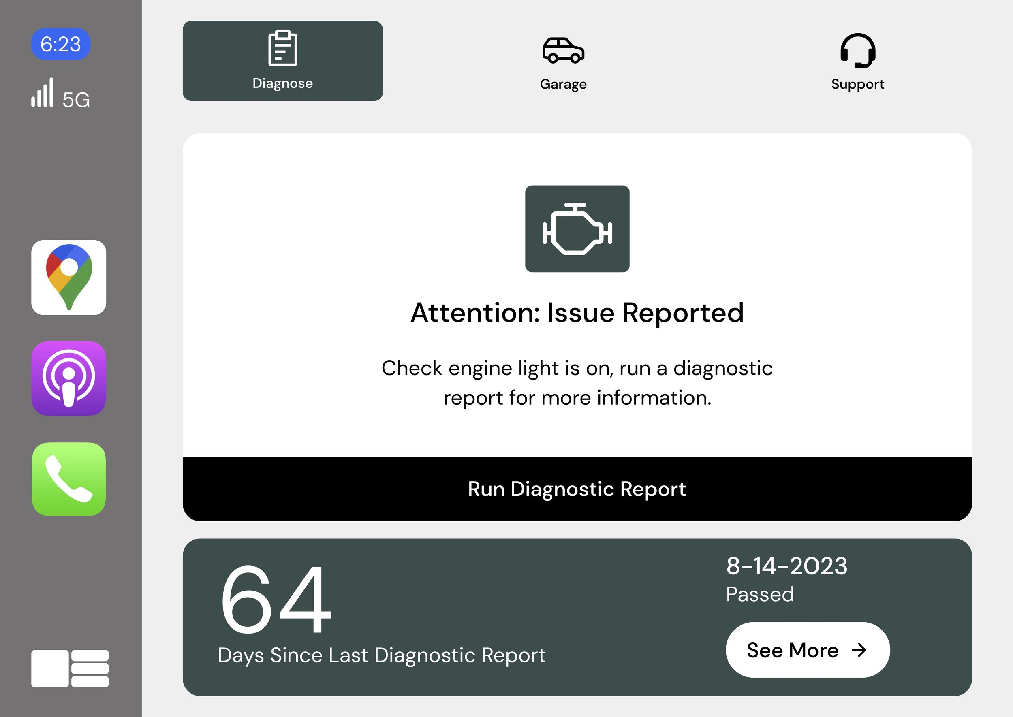Image resolution: width=1013 pixels, height=717 pixels.
Task: Open Google Maps from the sidebar
Action: [69, 277]
